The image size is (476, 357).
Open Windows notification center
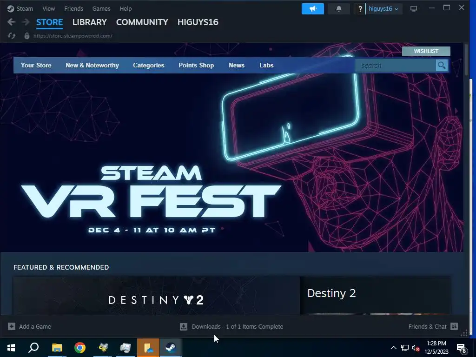[461, 348]
